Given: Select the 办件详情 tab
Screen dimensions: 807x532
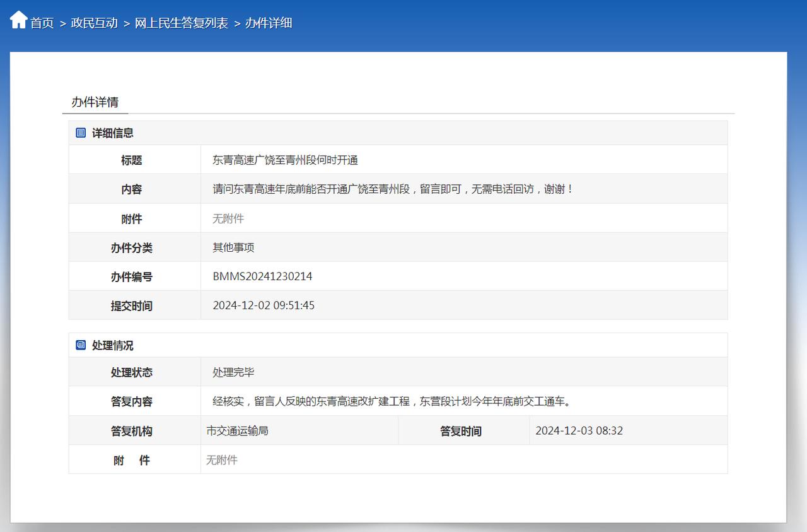Looking at the screenshot, I should (x=95, y=102).
